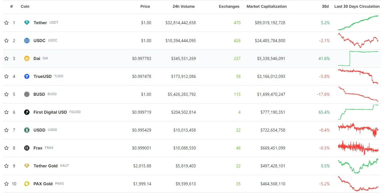Click the Tether logo icon
Image resolution: width=381 pixels, height=193 pixels.
(27, 22)
